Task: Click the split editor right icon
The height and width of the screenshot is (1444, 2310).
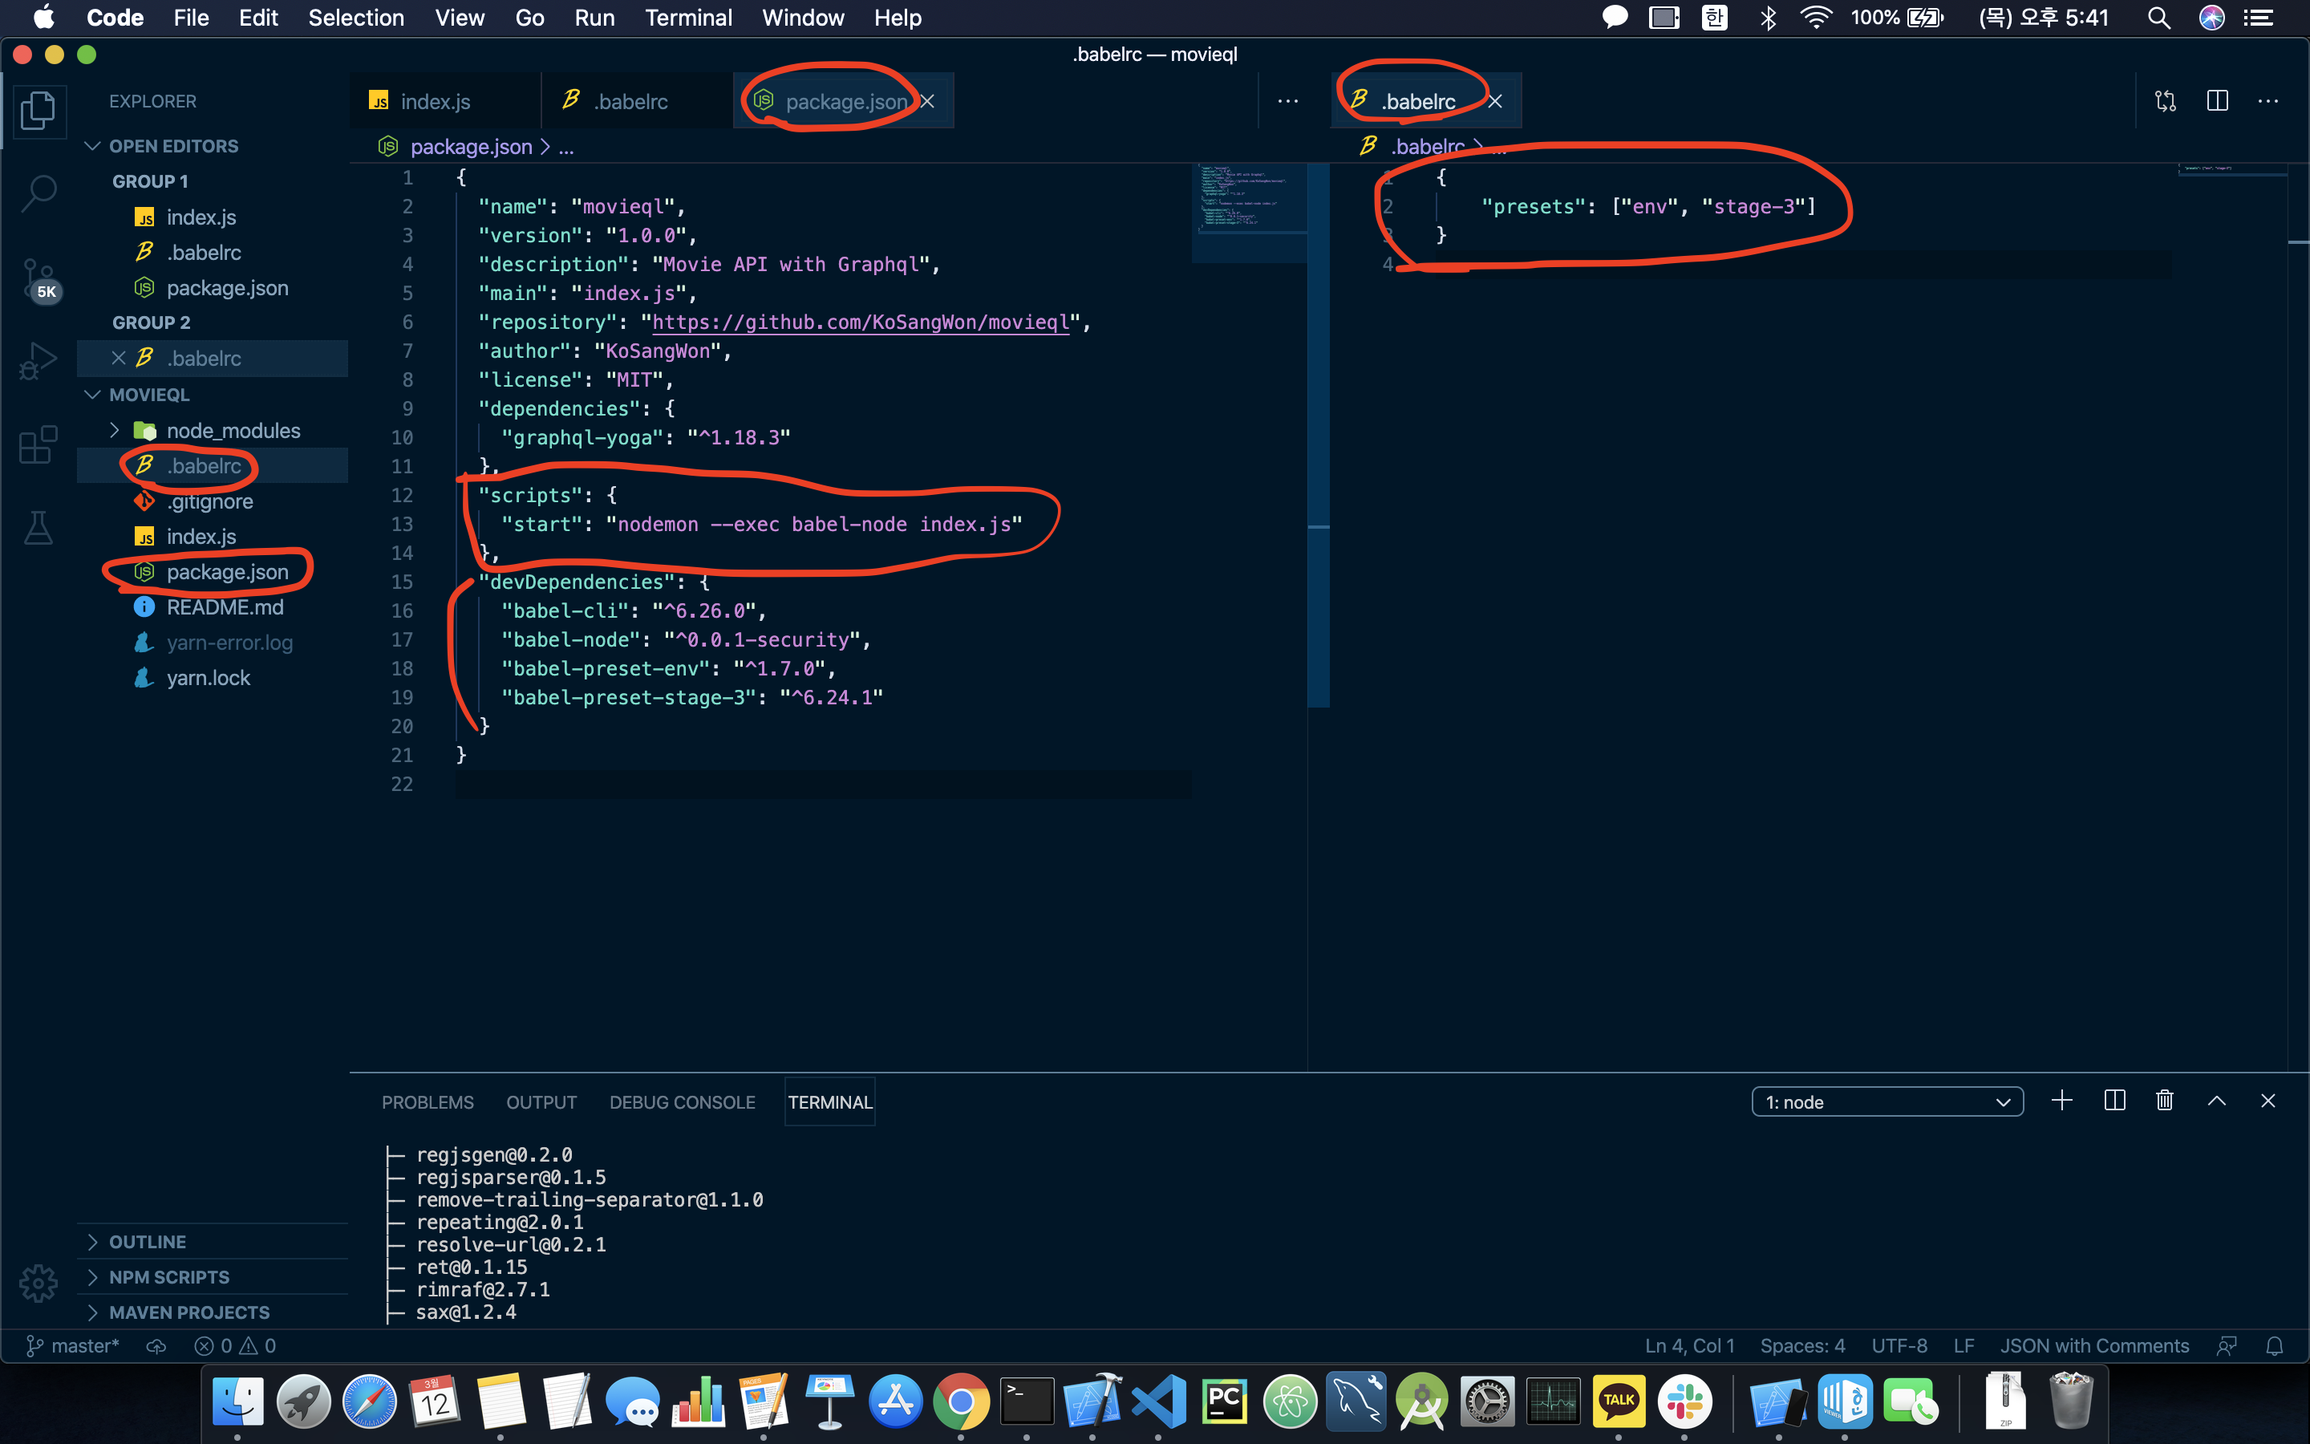Action: [2216, 101]
